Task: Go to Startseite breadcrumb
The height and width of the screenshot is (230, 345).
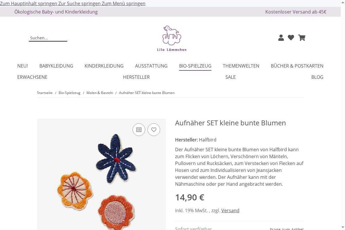Action: pyautogui.click(x=45, y=93)
